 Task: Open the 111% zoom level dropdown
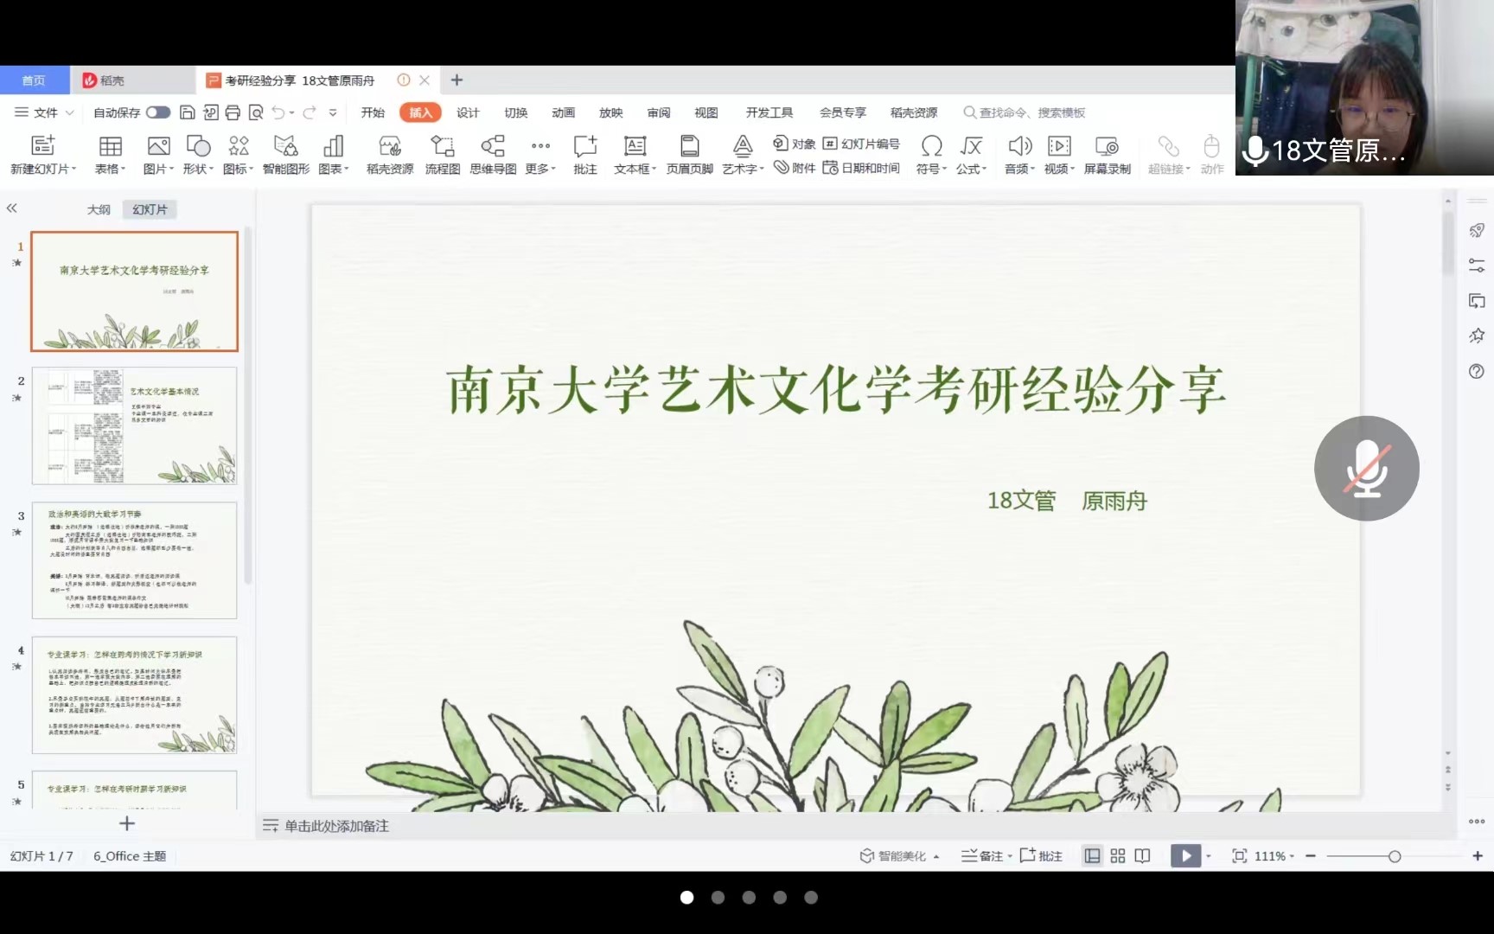pos(1274,855)
